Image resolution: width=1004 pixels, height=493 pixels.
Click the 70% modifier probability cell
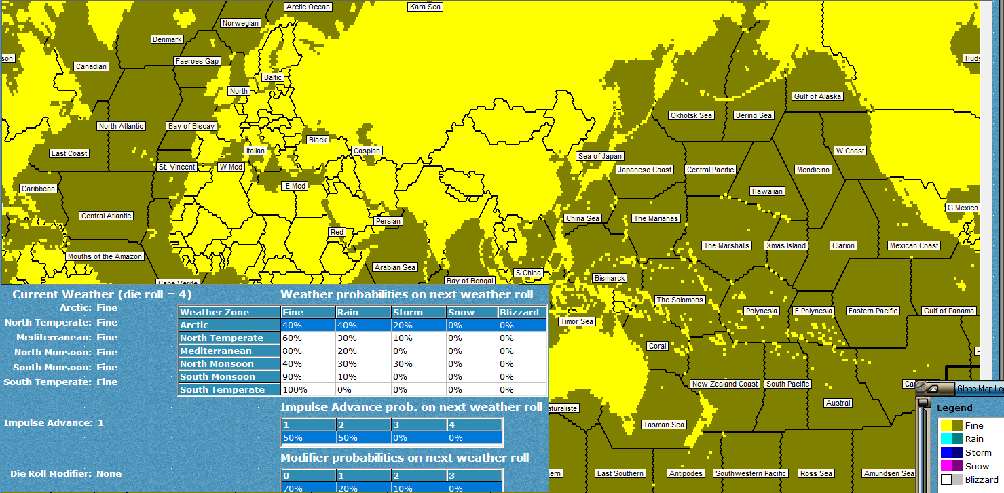click(x=308, y=488)
